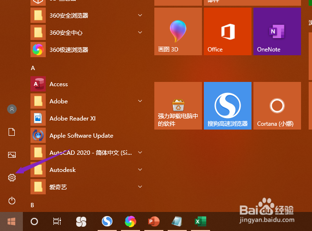Click the Windows Start button
Screen dimensions: 312x231
[x=11, y=221]
